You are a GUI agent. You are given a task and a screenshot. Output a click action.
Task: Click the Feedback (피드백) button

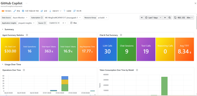pos(77,11)
